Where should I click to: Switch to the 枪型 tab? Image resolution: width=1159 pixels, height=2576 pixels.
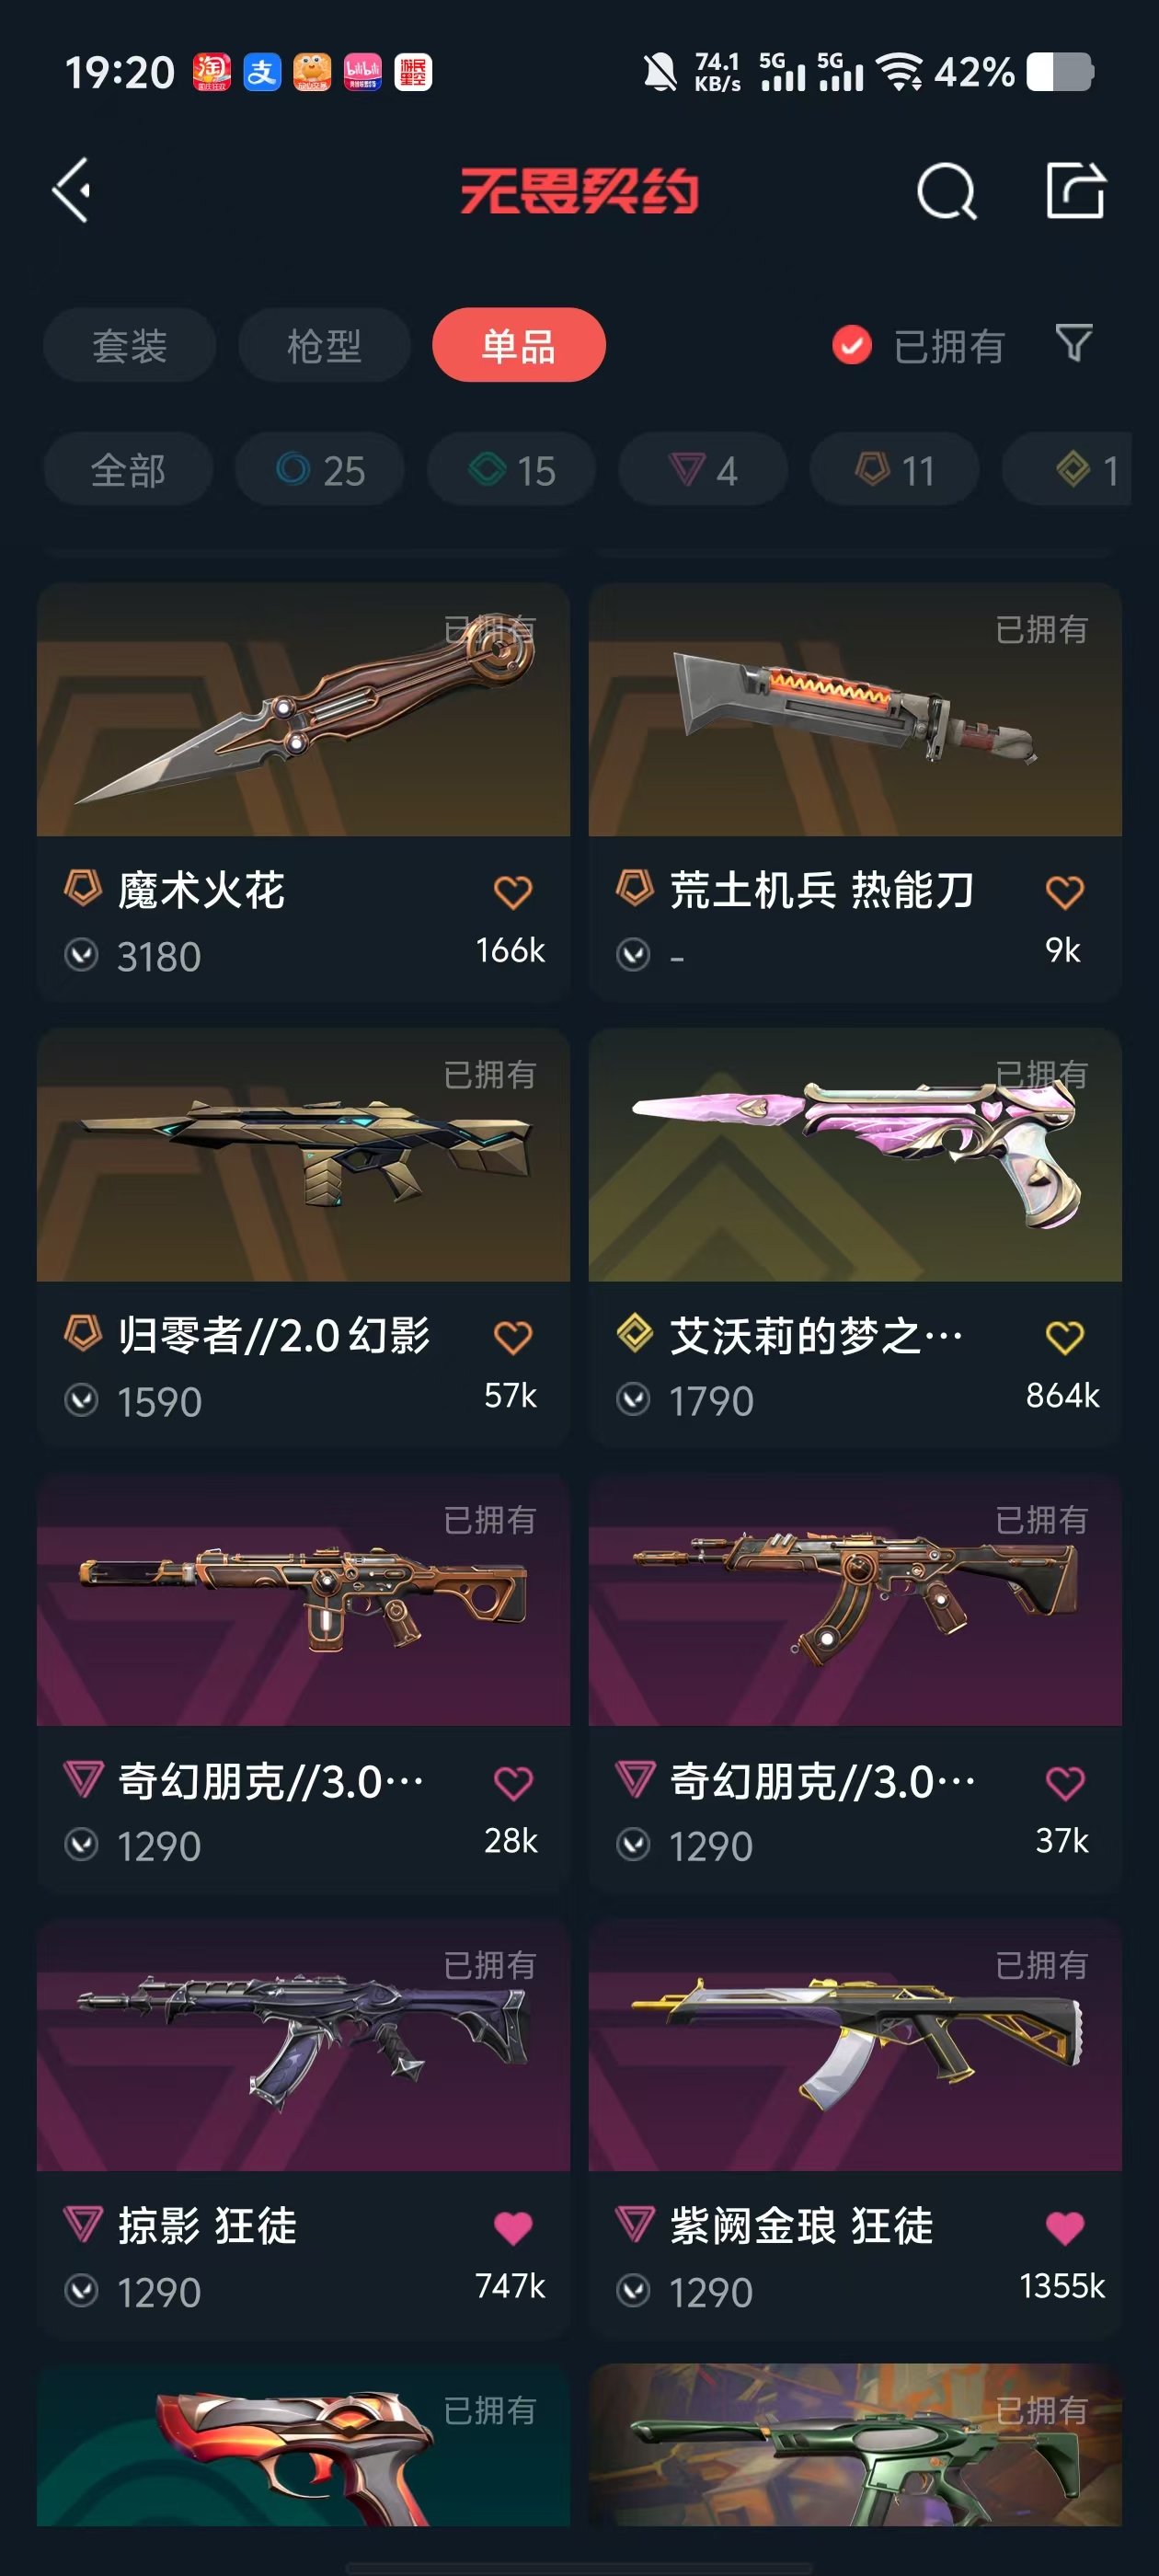[x=324, y=345]
